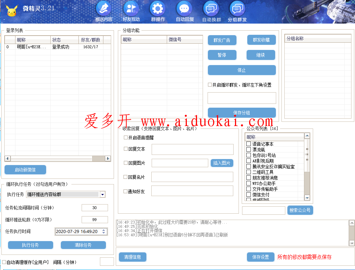Click the 插入图片 button
Image resolution: width=355 pixels, height=270 pixels.
(x=222, y=163)
